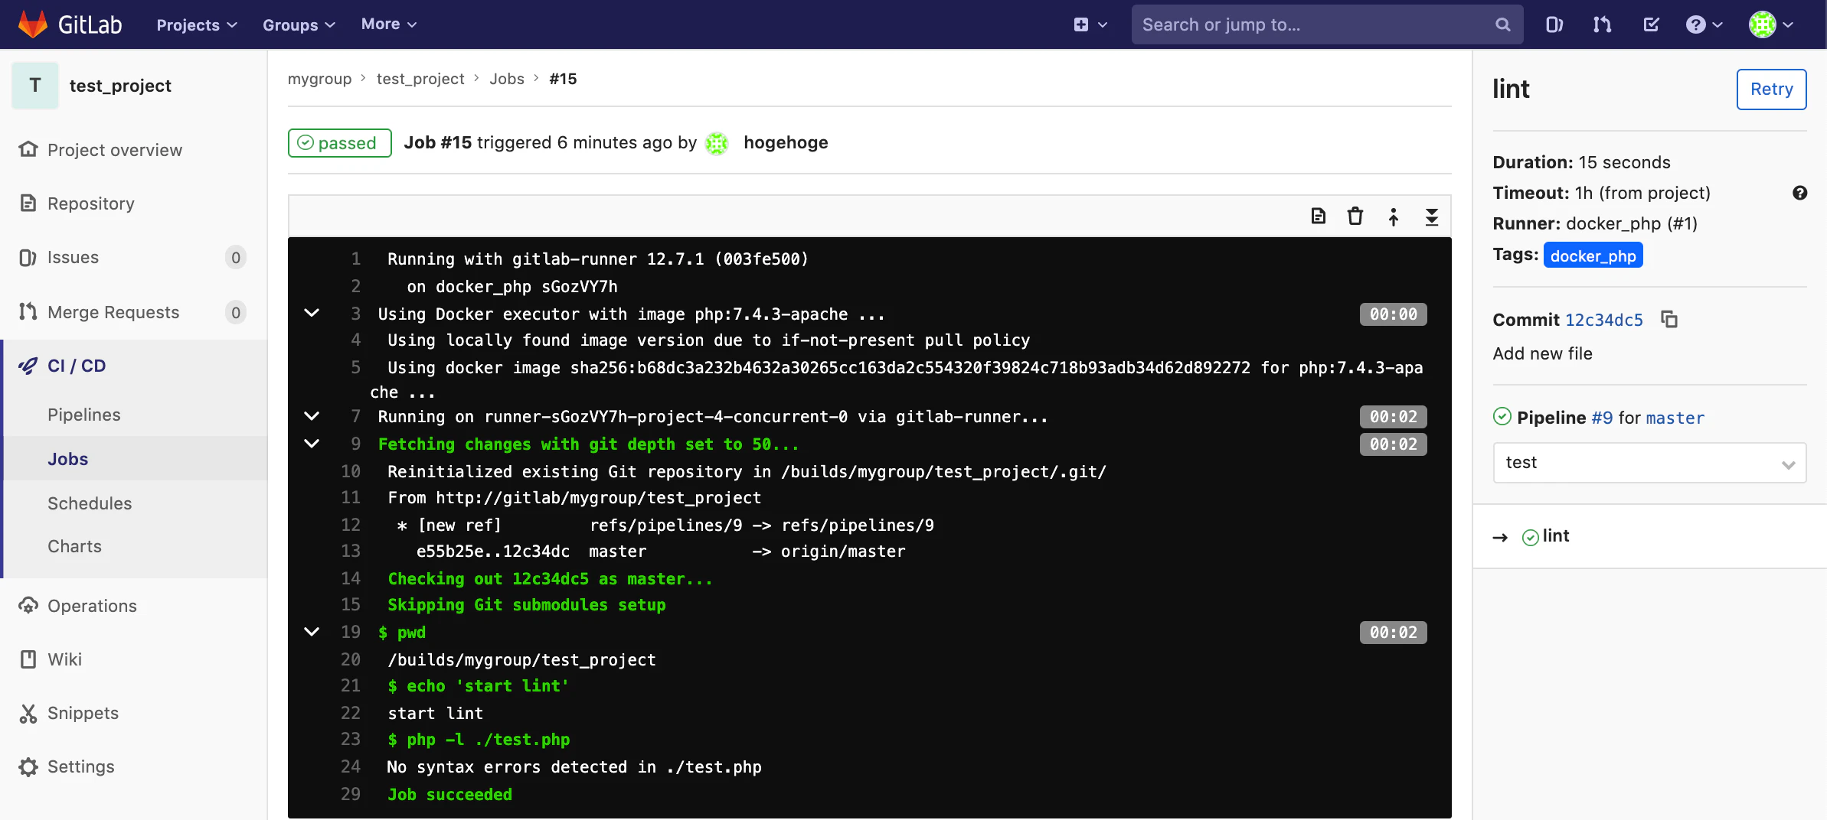The width and height of the screenshot is (1827, 820).
Task: Click docker_php tag badge
Action: pos(1593,255)
